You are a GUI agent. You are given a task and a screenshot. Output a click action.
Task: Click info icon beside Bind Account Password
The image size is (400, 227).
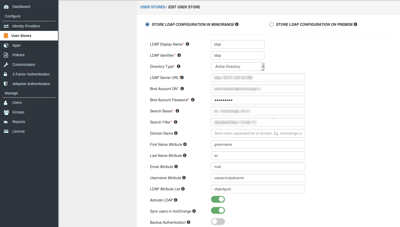click(x=193, y=100)
